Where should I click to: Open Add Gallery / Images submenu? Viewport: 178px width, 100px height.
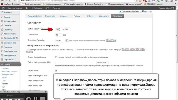[9, 72]
